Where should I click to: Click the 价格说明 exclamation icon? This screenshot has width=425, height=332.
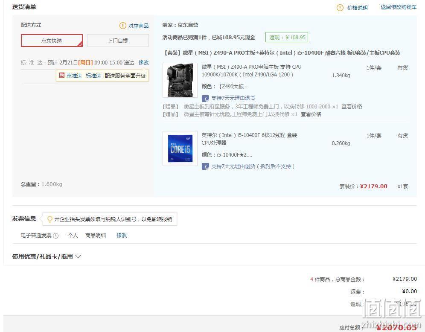pyautogui.click(x=340, y=8)
